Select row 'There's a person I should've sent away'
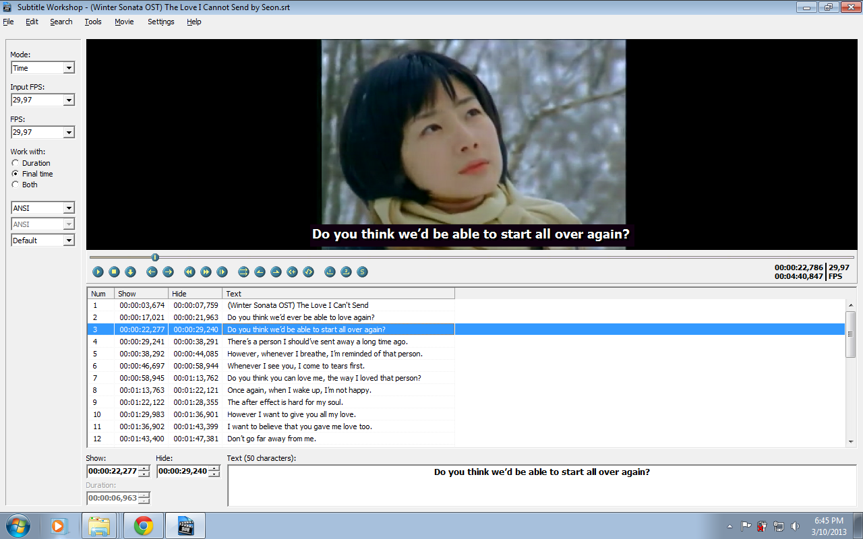This screenshot has height=539, width=863. (x=466, y=342)
